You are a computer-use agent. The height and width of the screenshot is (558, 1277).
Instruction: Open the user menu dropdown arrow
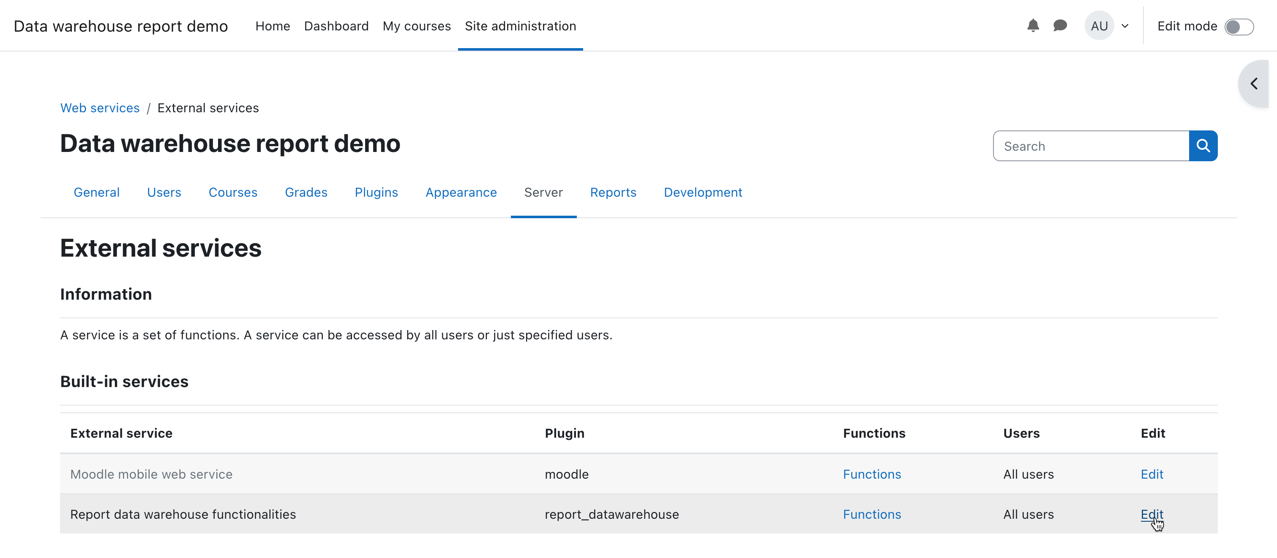(x=1125, y=26)
